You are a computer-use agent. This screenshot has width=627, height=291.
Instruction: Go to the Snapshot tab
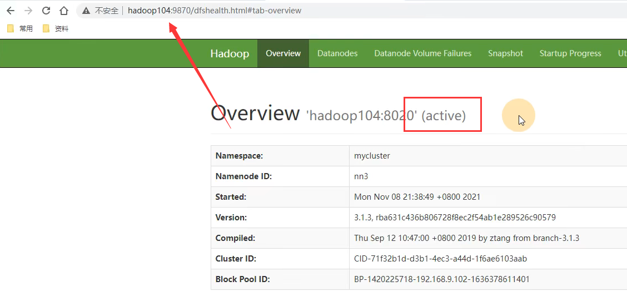(x=505, y=53)
